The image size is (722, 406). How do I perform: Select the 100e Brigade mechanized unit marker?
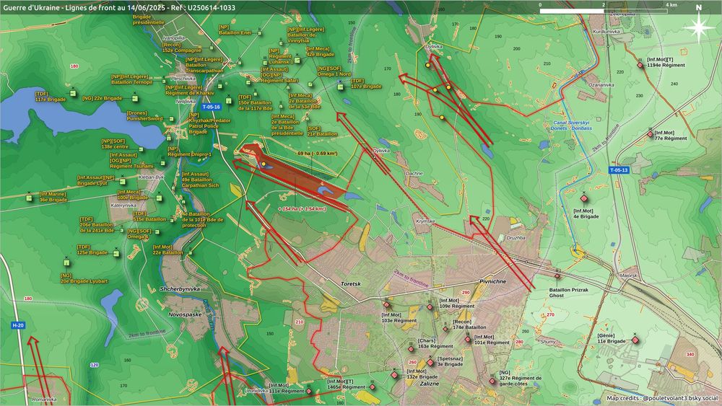(159, 198)
